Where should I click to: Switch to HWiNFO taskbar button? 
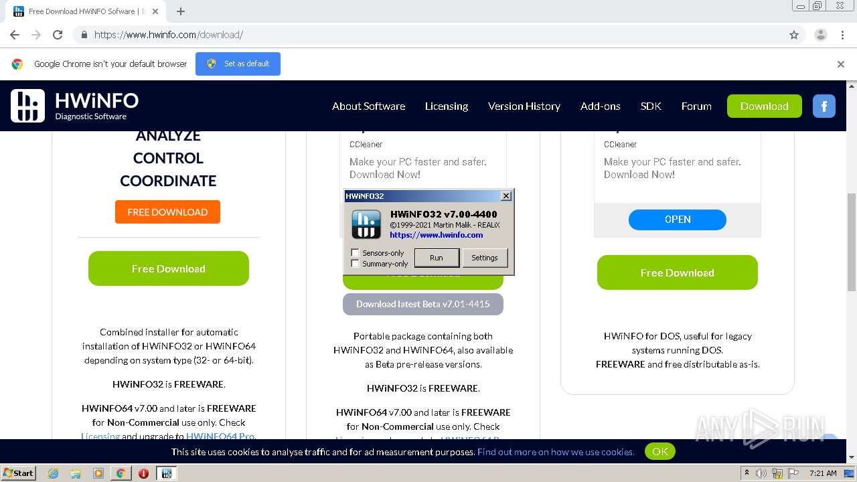point(166,473)
